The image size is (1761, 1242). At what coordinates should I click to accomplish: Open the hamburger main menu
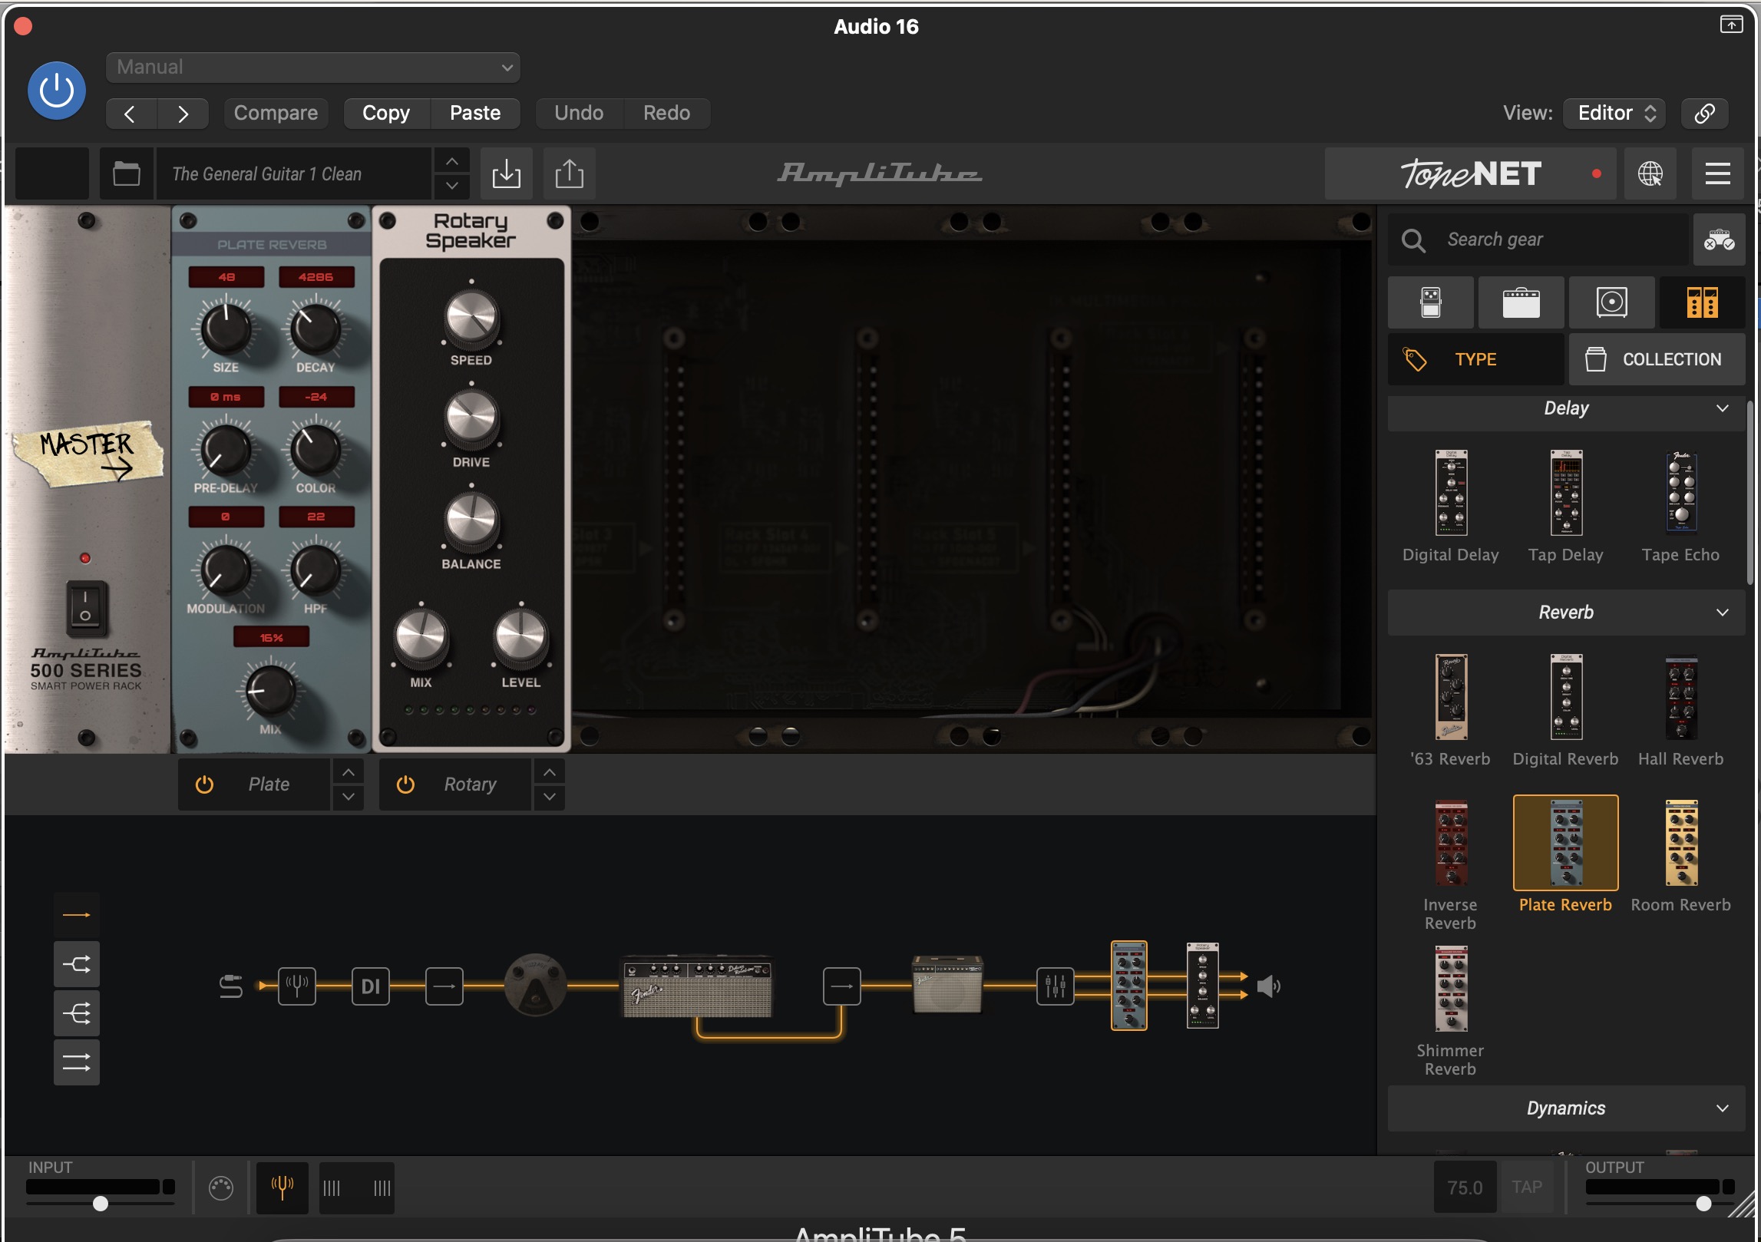coord(1718,174)
